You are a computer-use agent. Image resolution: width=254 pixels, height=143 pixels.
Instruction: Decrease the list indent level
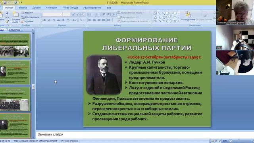point(104,14)
